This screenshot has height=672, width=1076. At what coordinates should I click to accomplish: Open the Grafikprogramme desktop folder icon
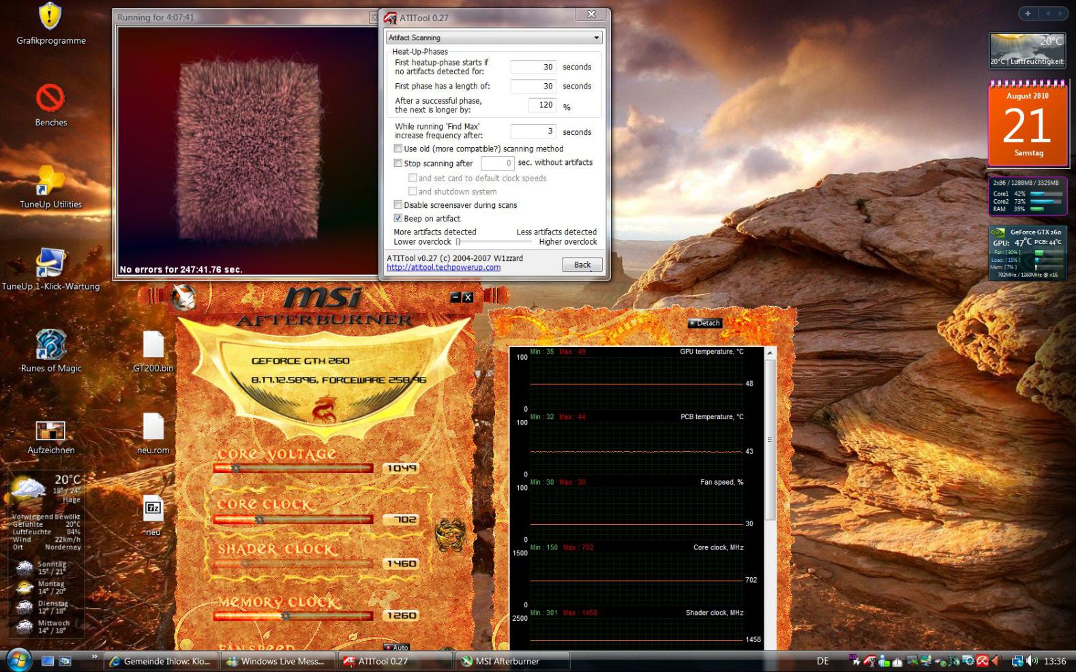point(50,16)
